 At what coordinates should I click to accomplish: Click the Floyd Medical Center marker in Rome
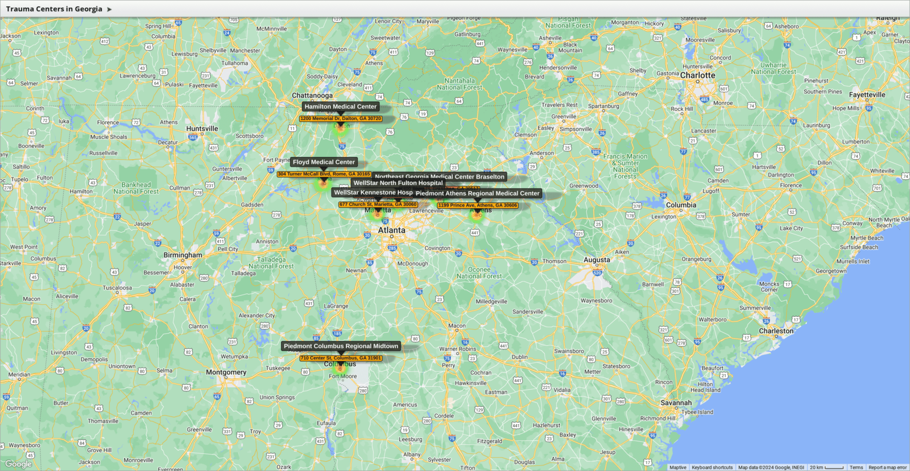point(324,183)
